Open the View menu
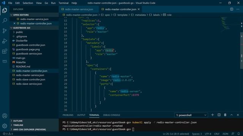Screen dimensions: 243x136 39,3
